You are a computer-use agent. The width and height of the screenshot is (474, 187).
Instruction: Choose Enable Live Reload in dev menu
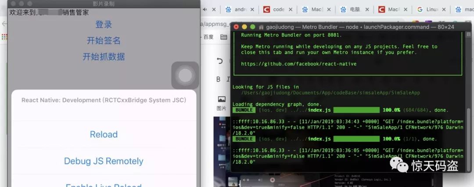tap(104, 185)
